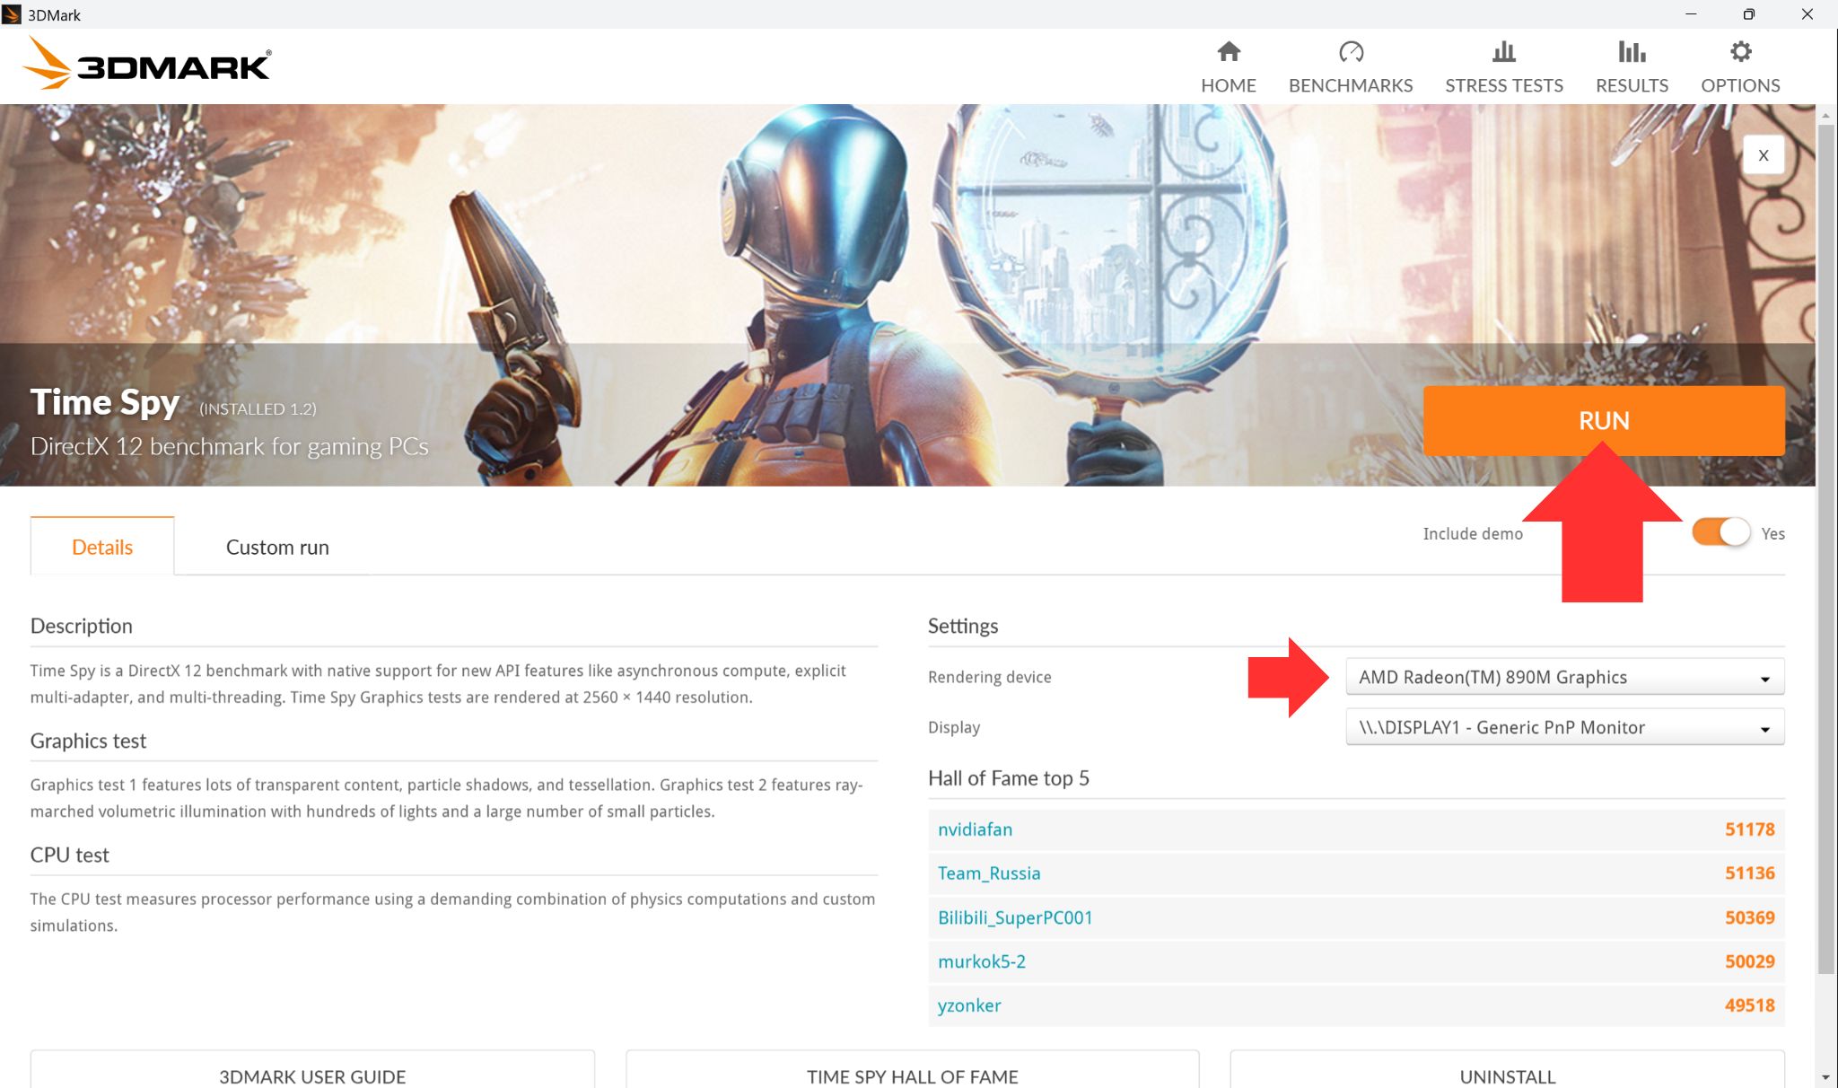Image resolution: width=1838 pixels, height=1088 pixels.
Task: Open Benchmarks via the gauge icon
Action: (x=1351, y=51)
